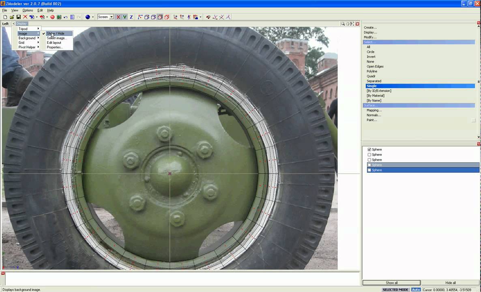Choose Select image... menu entry
This screenshot has height=292, width=481.
tap(57, 38)
